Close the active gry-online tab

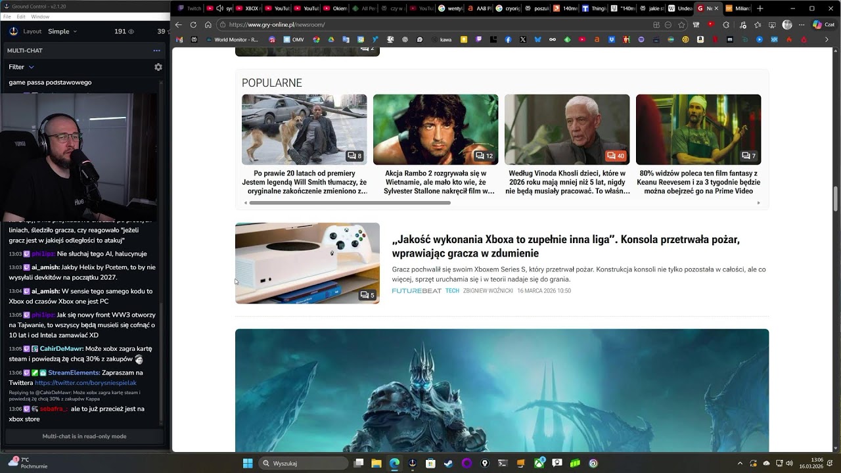pos(716,9)
